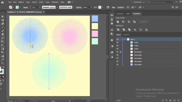Click Minus Back pathfinder icon
Image resolution: width=182 pixels, height=102 pixels.
146,29
